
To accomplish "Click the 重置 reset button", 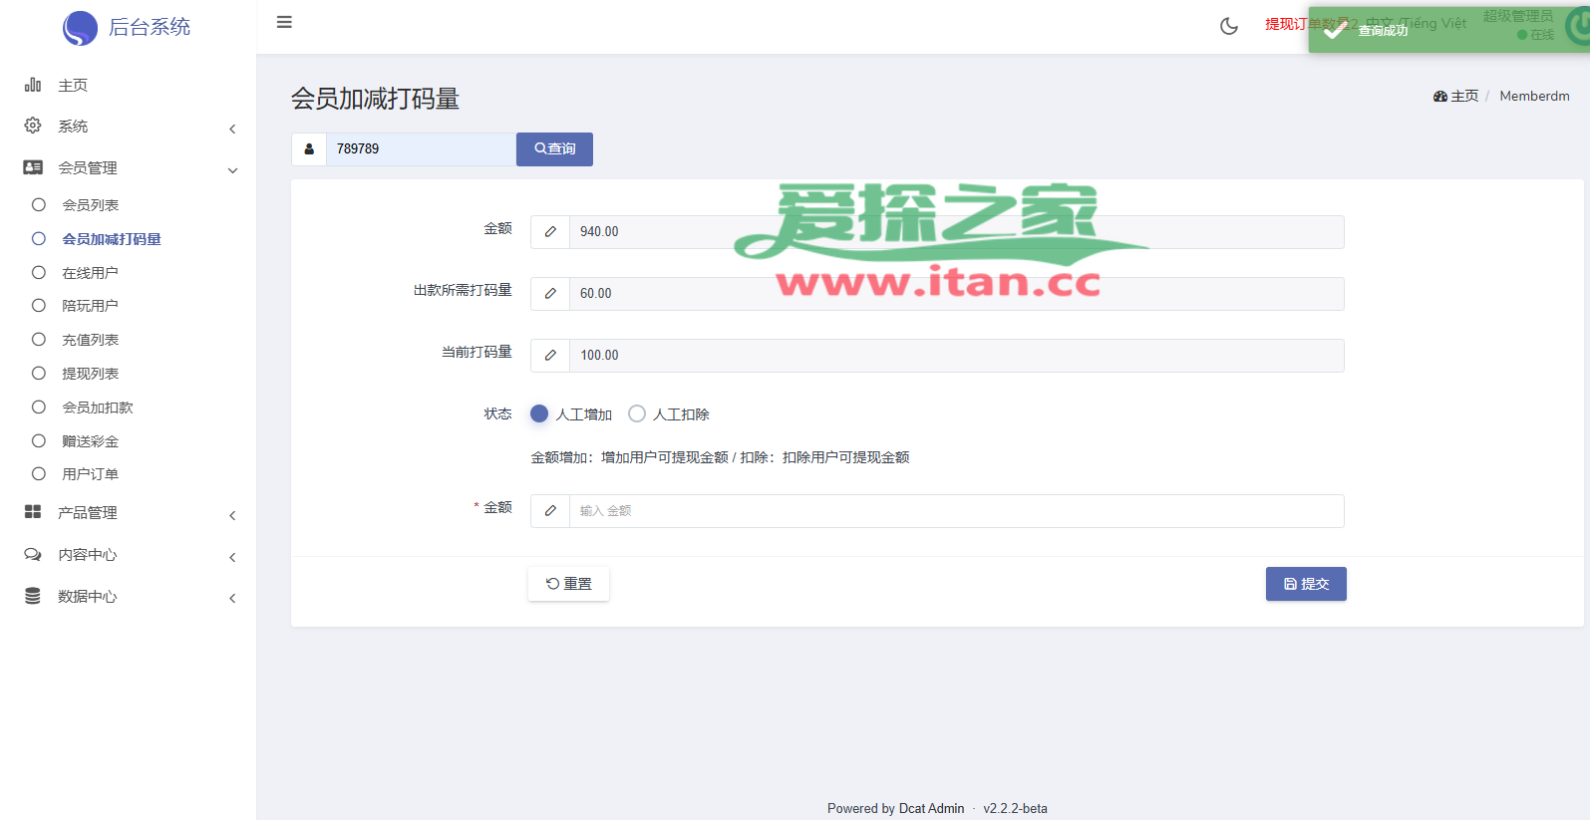I will (x=568, y=584).
